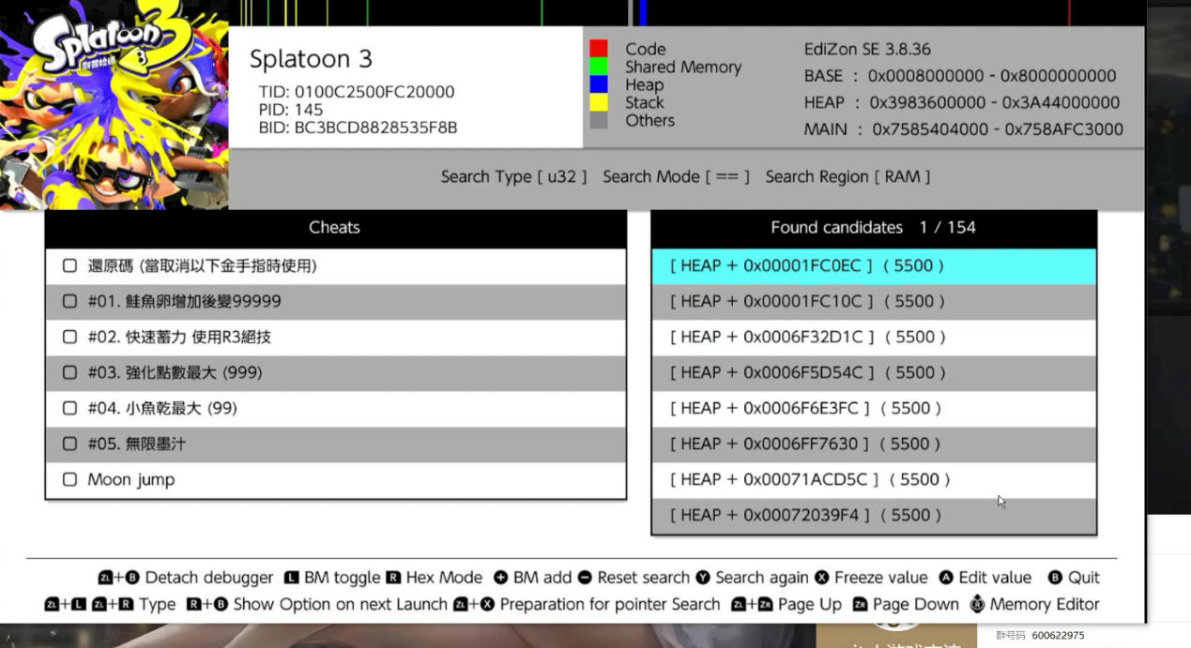This screenshot has height=648, width=1191.
Task: Click the Detach debugger label
Action: [209, 578]
